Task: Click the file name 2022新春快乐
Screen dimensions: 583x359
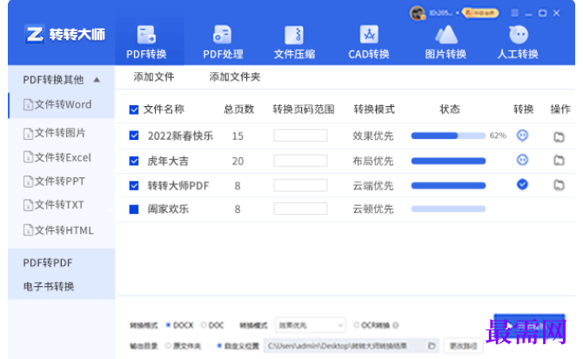Action: [x=180, y=136]
